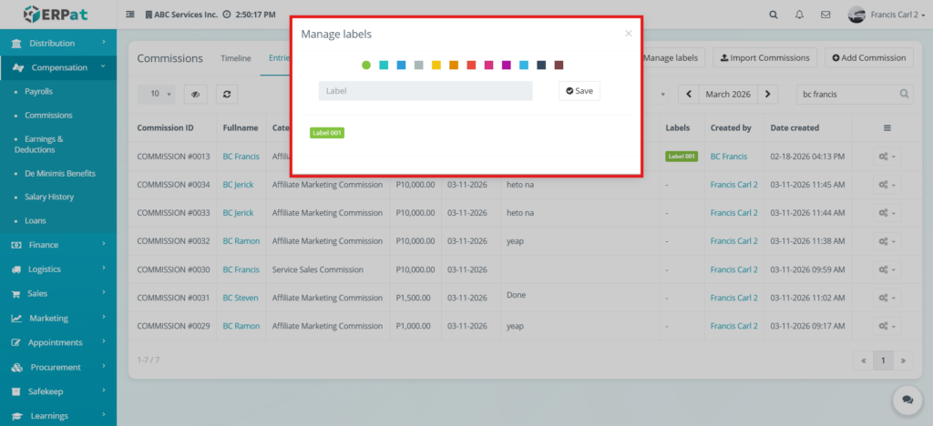Switch to the Timeline tab
The image size is (933, 426).
point(235,58)
